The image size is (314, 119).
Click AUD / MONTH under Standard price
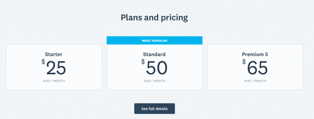click(155, 81)
